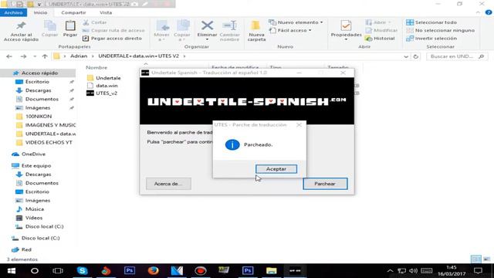Open recent locations dropdown arrow

tap(35, 56)
